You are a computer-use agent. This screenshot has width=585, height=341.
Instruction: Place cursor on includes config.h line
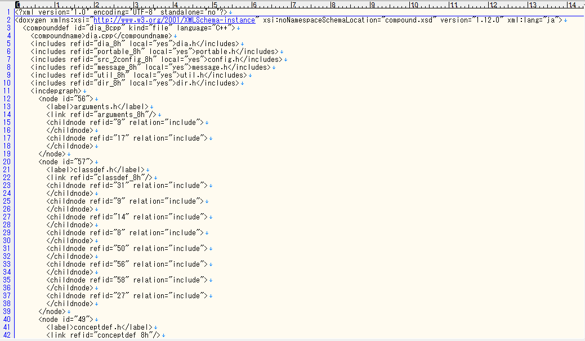(x=157, y=59)
